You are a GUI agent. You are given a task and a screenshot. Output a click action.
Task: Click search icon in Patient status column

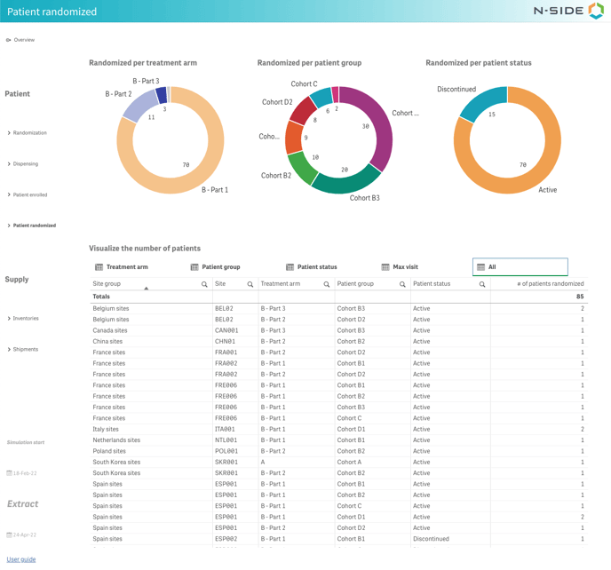click(482, 284)
